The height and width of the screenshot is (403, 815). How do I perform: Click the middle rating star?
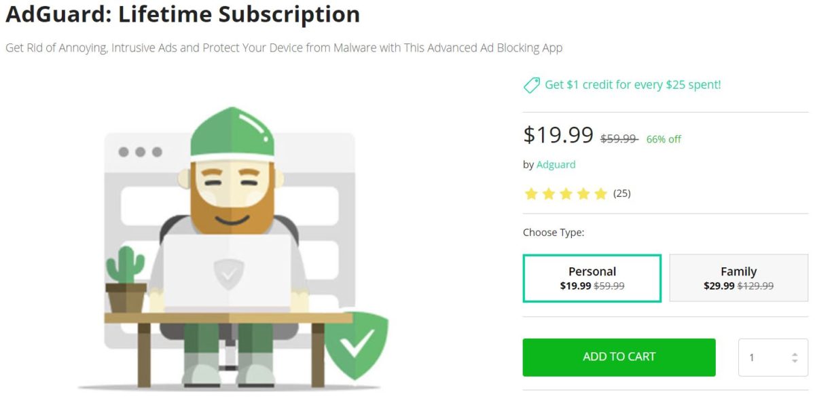(x=566, y=193)
